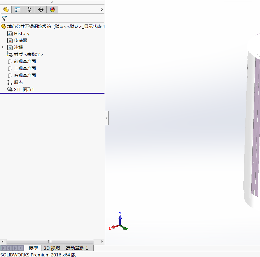Select the 模型 tab

tap(33, 248)
